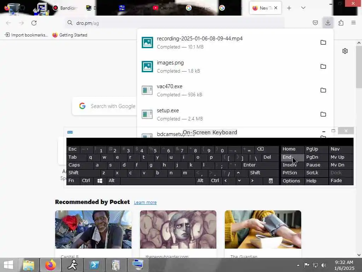362x272 pixels.
Task: Reload the current page
Action: pos(34,23)
